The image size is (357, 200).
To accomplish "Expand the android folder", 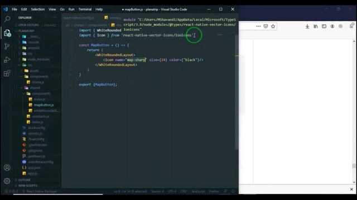I will click(x=33, y=48).
